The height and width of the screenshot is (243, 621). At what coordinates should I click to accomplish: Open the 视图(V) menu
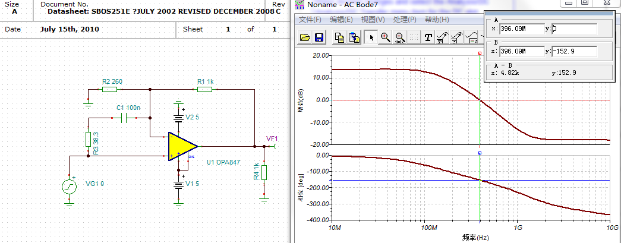tap(373, 20)
